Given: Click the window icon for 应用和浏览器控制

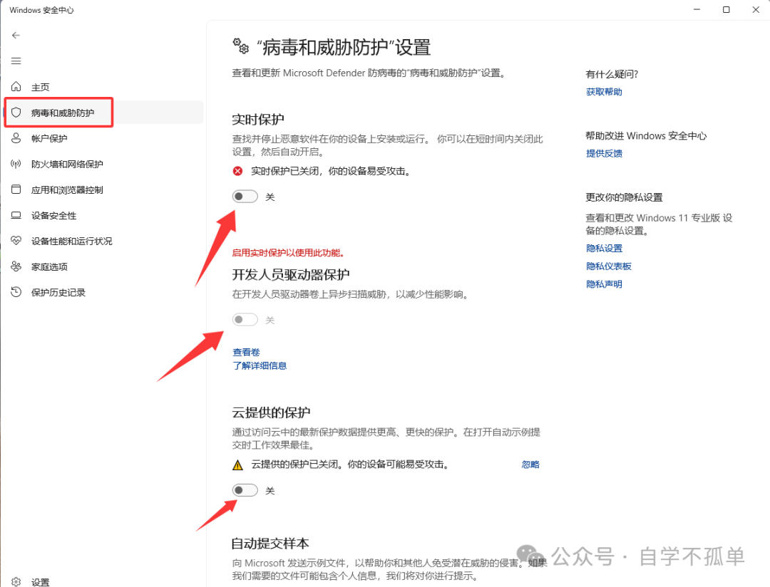Looking at the screenshot, I should tap(16, 189).
